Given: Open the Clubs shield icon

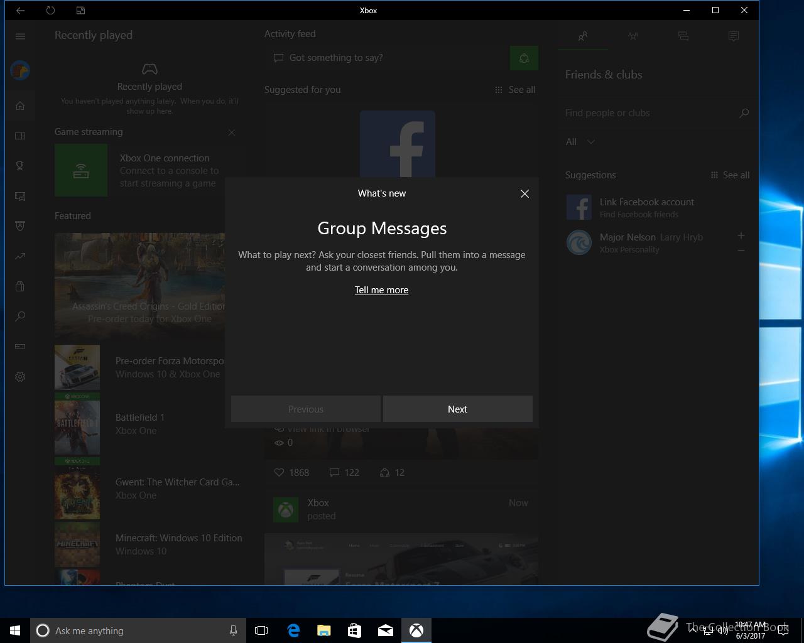Looking at the screenshot, I should click(x=20, y=226).
